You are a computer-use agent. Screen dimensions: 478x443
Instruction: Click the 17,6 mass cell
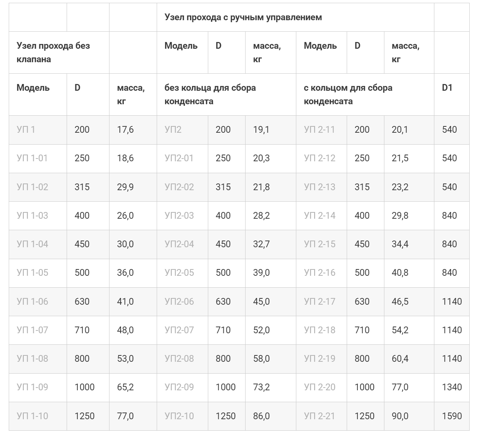coord(125,130)
